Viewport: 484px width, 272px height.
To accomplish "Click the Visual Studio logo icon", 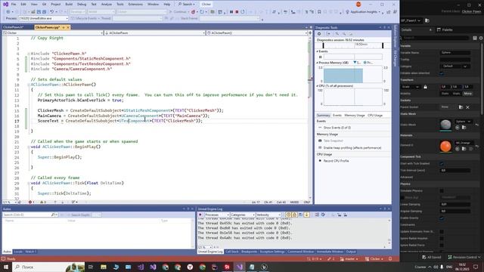I will (x=5, y=4).
